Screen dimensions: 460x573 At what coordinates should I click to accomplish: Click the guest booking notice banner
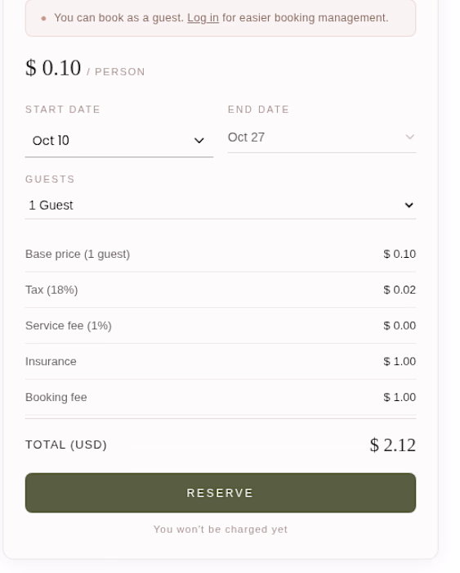(221, 18)
